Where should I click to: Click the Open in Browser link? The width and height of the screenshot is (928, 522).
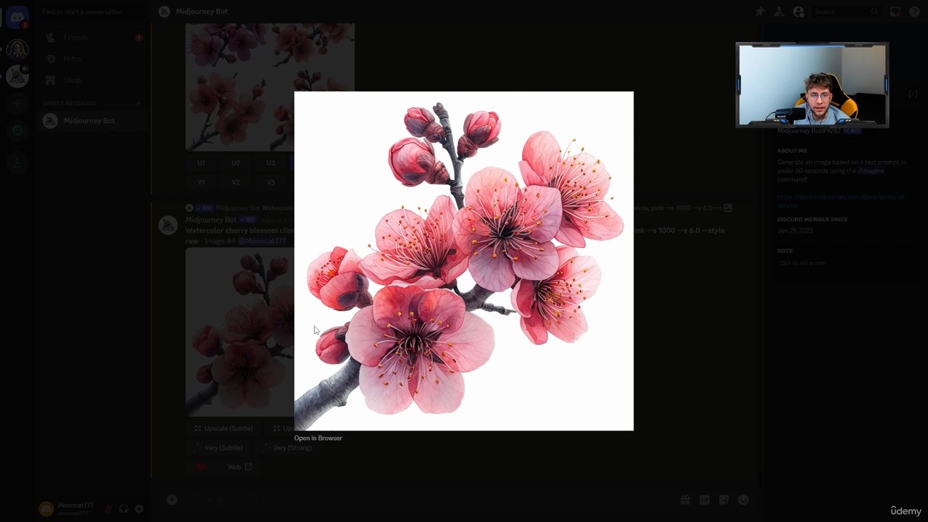pyautogui.click(x=318, y=438)
